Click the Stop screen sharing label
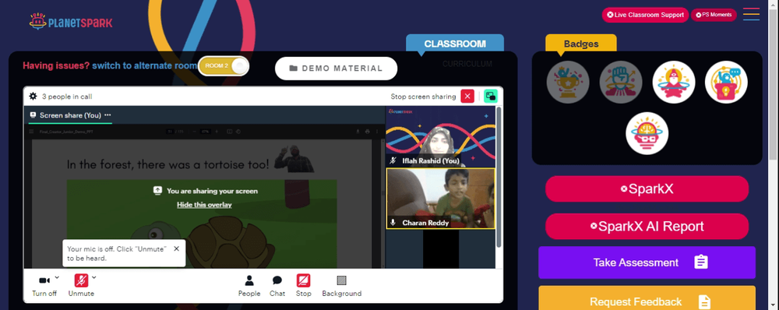This screenshot has height=310, width=779. 423,97
